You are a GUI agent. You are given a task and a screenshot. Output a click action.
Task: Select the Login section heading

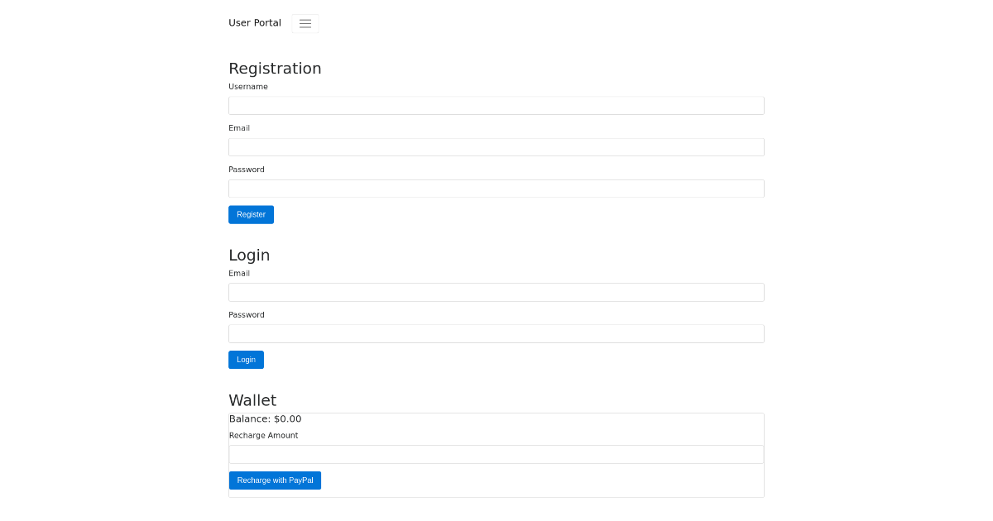tap(249, 256)
